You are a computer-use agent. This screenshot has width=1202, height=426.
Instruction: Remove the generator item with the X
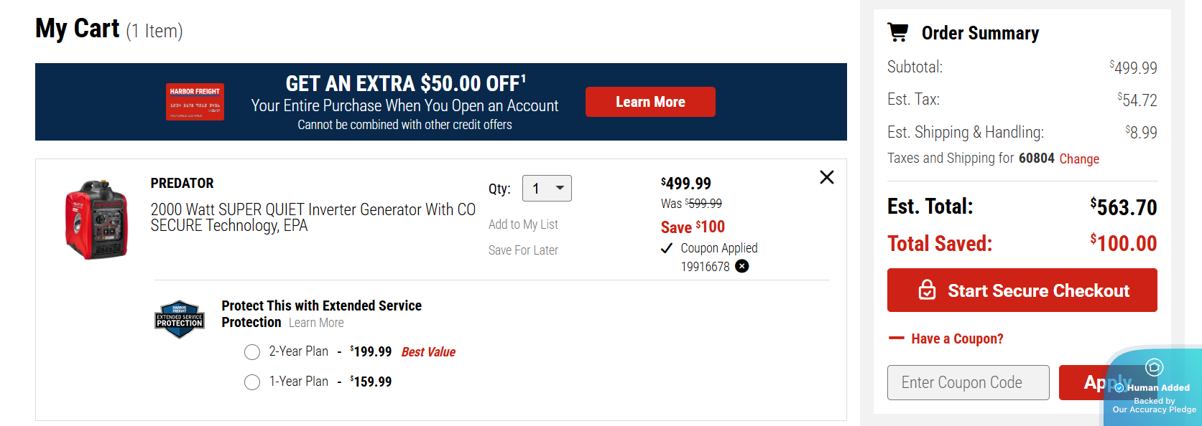(826, 177)
